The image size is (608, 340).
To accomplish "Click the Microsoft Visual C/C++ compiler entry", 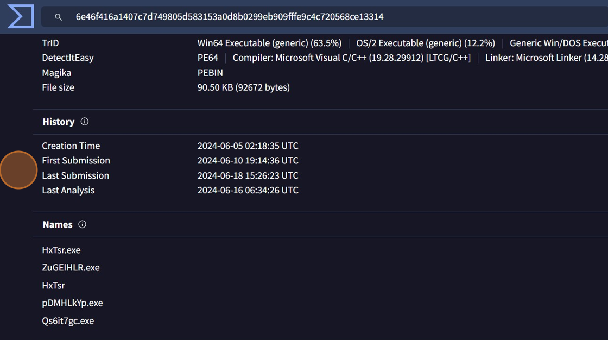I will pos(351,58).
